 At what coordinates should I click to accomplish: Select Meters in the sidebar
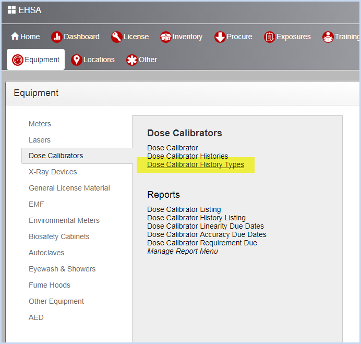[40, 124]
